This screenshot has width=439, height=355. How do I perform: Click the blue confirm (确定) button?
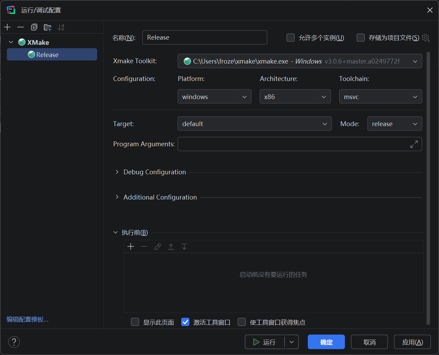(326, 342)
